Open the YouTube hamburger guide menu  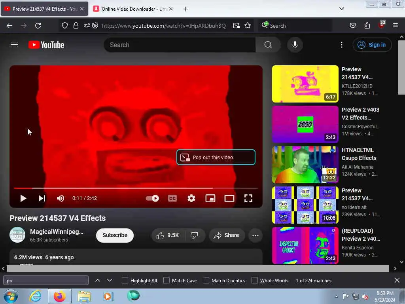click(x=14, y=45)
